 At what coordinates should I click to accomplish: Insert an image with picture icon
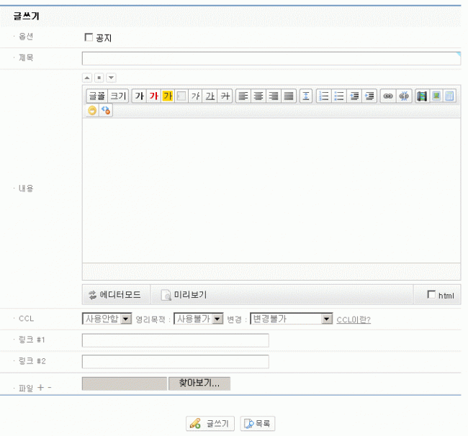click(x=436, y=96)
